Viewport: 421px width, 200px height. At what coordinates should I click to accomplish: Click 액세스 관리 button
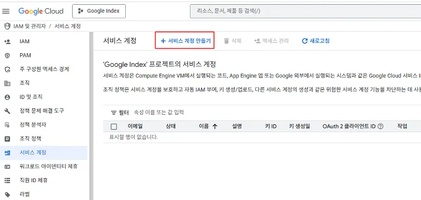coord(272,41)
